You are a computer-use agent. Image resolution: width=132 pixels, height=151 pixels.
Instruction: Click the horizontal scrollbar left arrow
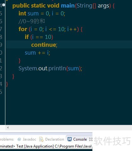8,127
